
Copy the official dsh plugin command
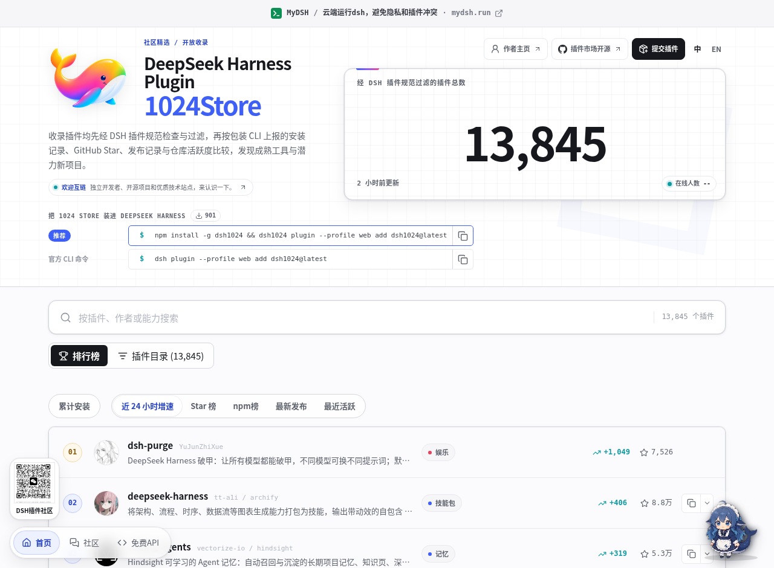tap(463, 259)
